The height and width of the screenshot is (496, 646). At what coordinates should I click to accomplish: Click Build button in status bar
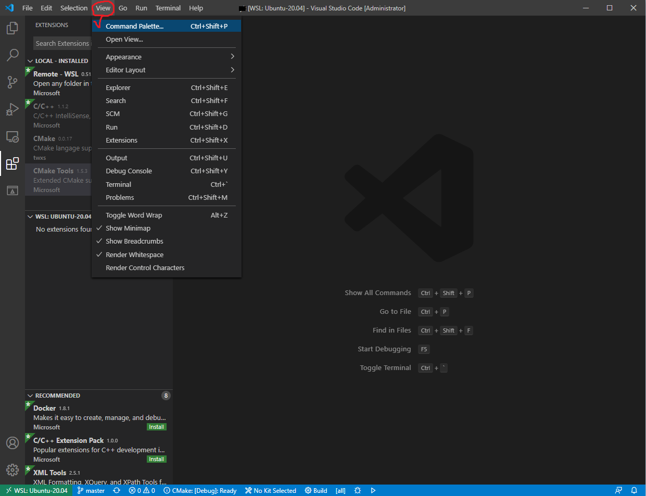click(x=316, y=490)
